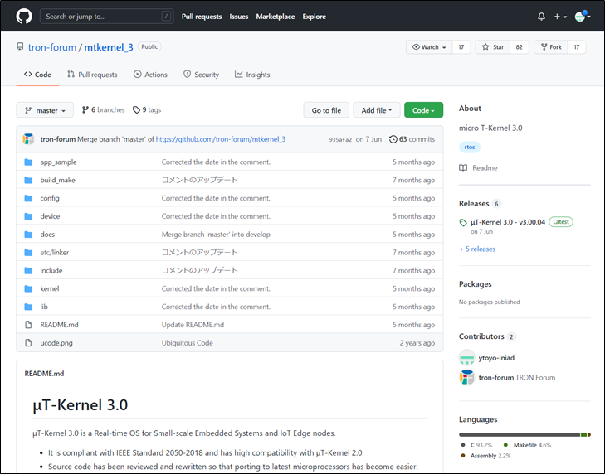Open the Insights tab
The width and height of the screenshot is (605, 474).
(252, 75)
